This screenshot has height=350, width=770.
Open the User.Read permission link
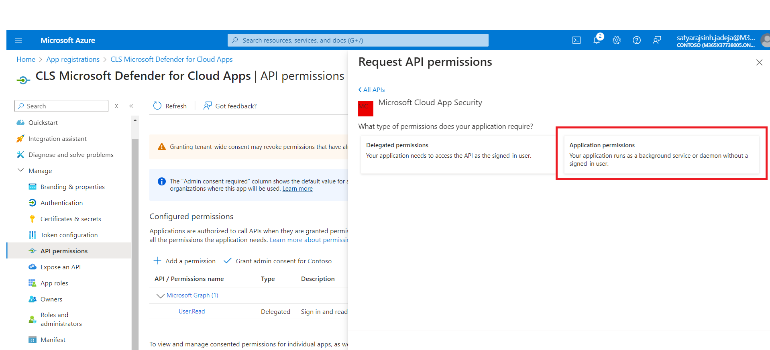click(191, 311)
